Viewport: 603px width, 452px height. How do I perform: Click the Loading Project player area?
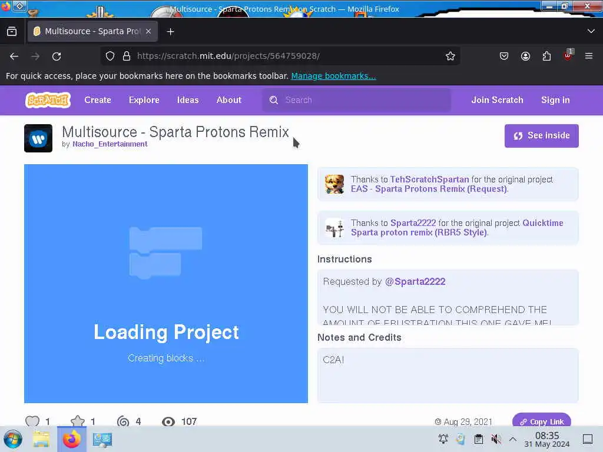click(x=166, y=284)
